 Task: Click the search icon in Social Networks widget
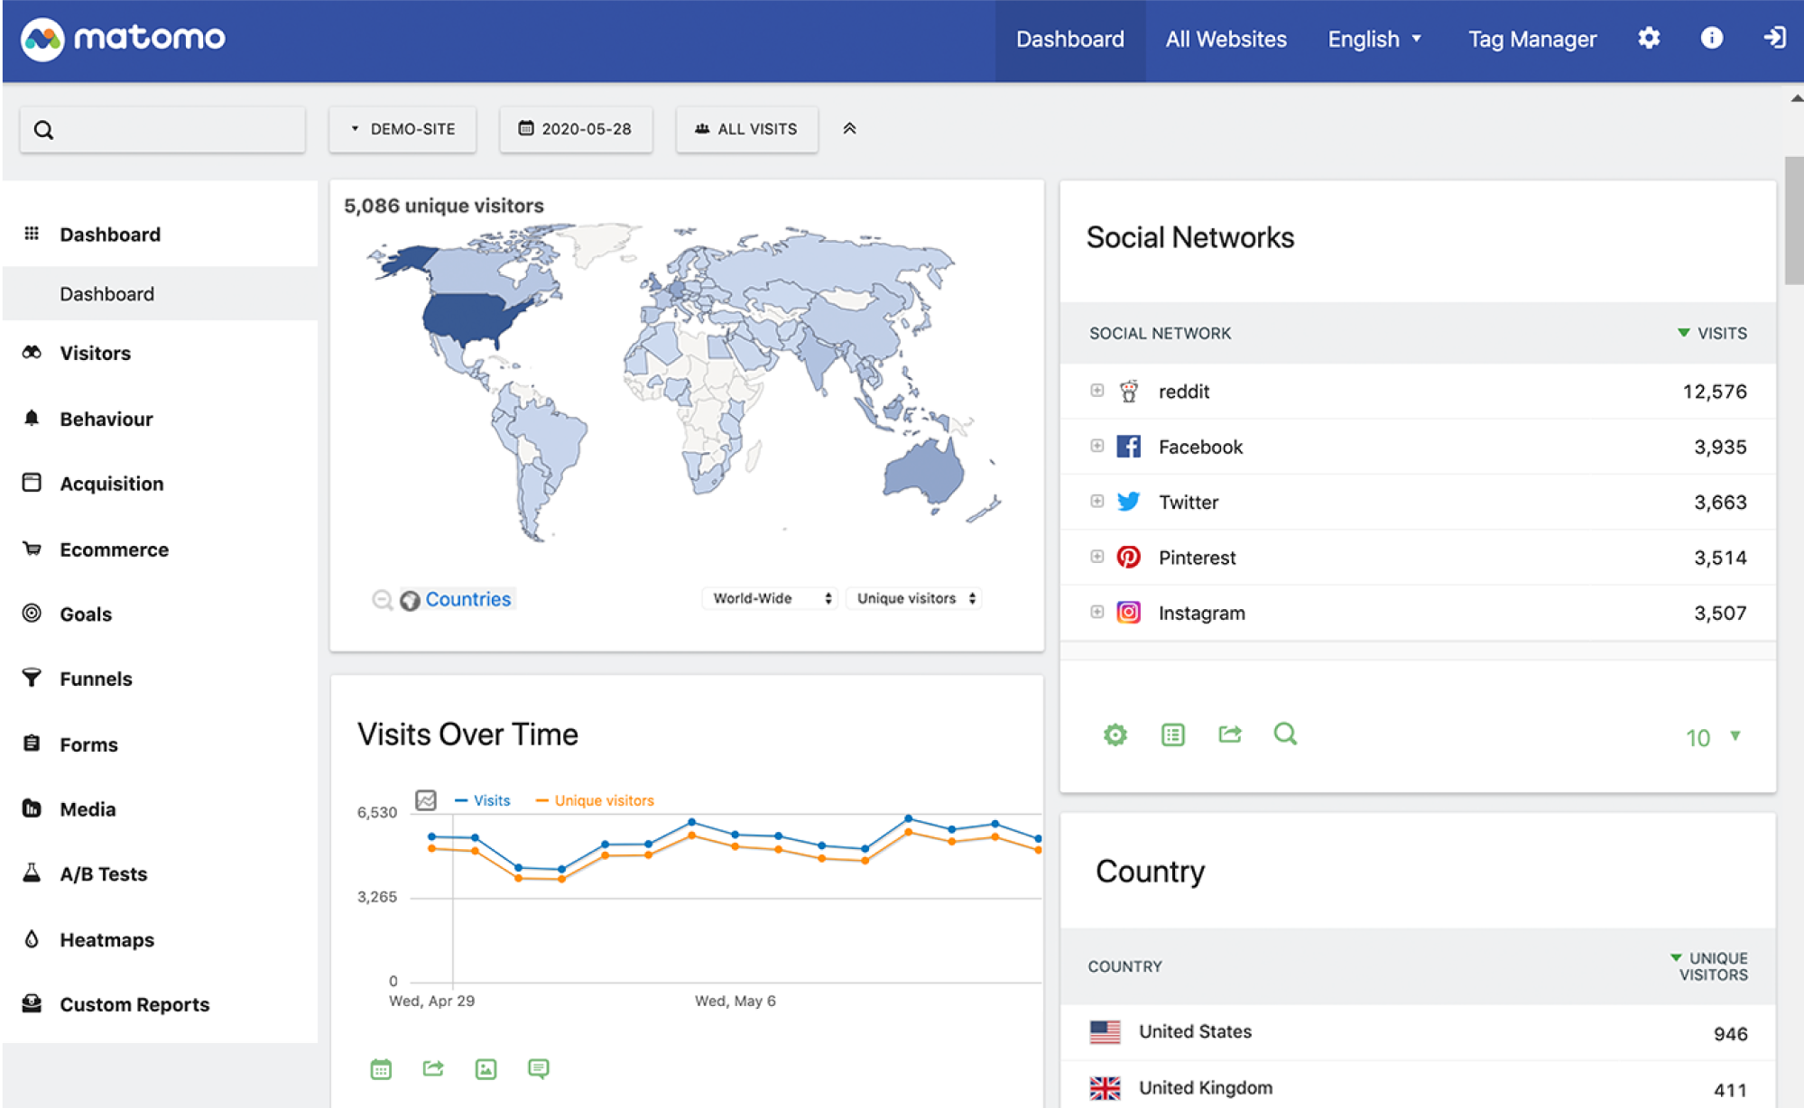pyautogui.click(x=1285, y=734)
